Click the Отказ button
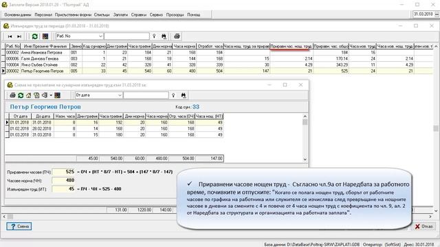Image resolution: width=440 pixels, height=247 pixels. tap(423, 226)
